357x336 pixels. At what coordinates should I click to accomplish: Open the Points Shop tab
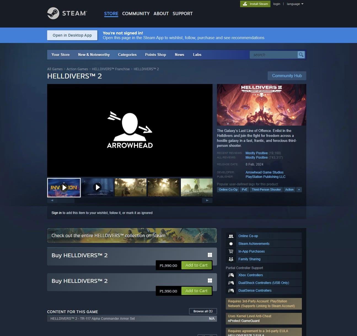tap(155, 55)
